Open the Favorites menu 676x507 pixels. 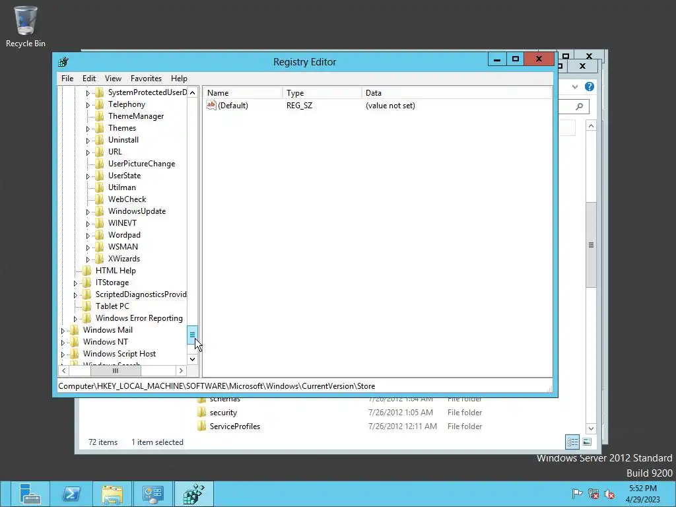click(x=146, y=79)
